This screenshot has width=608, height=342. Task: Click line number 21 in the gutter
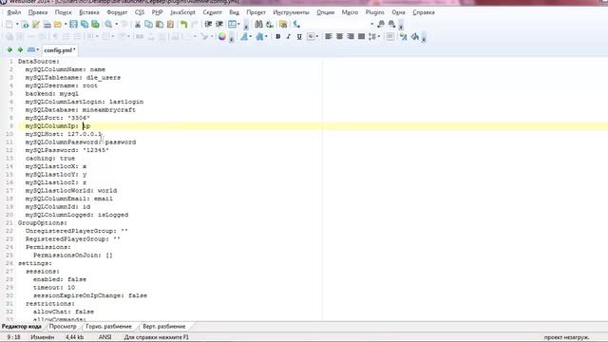[x=9, y=223]
